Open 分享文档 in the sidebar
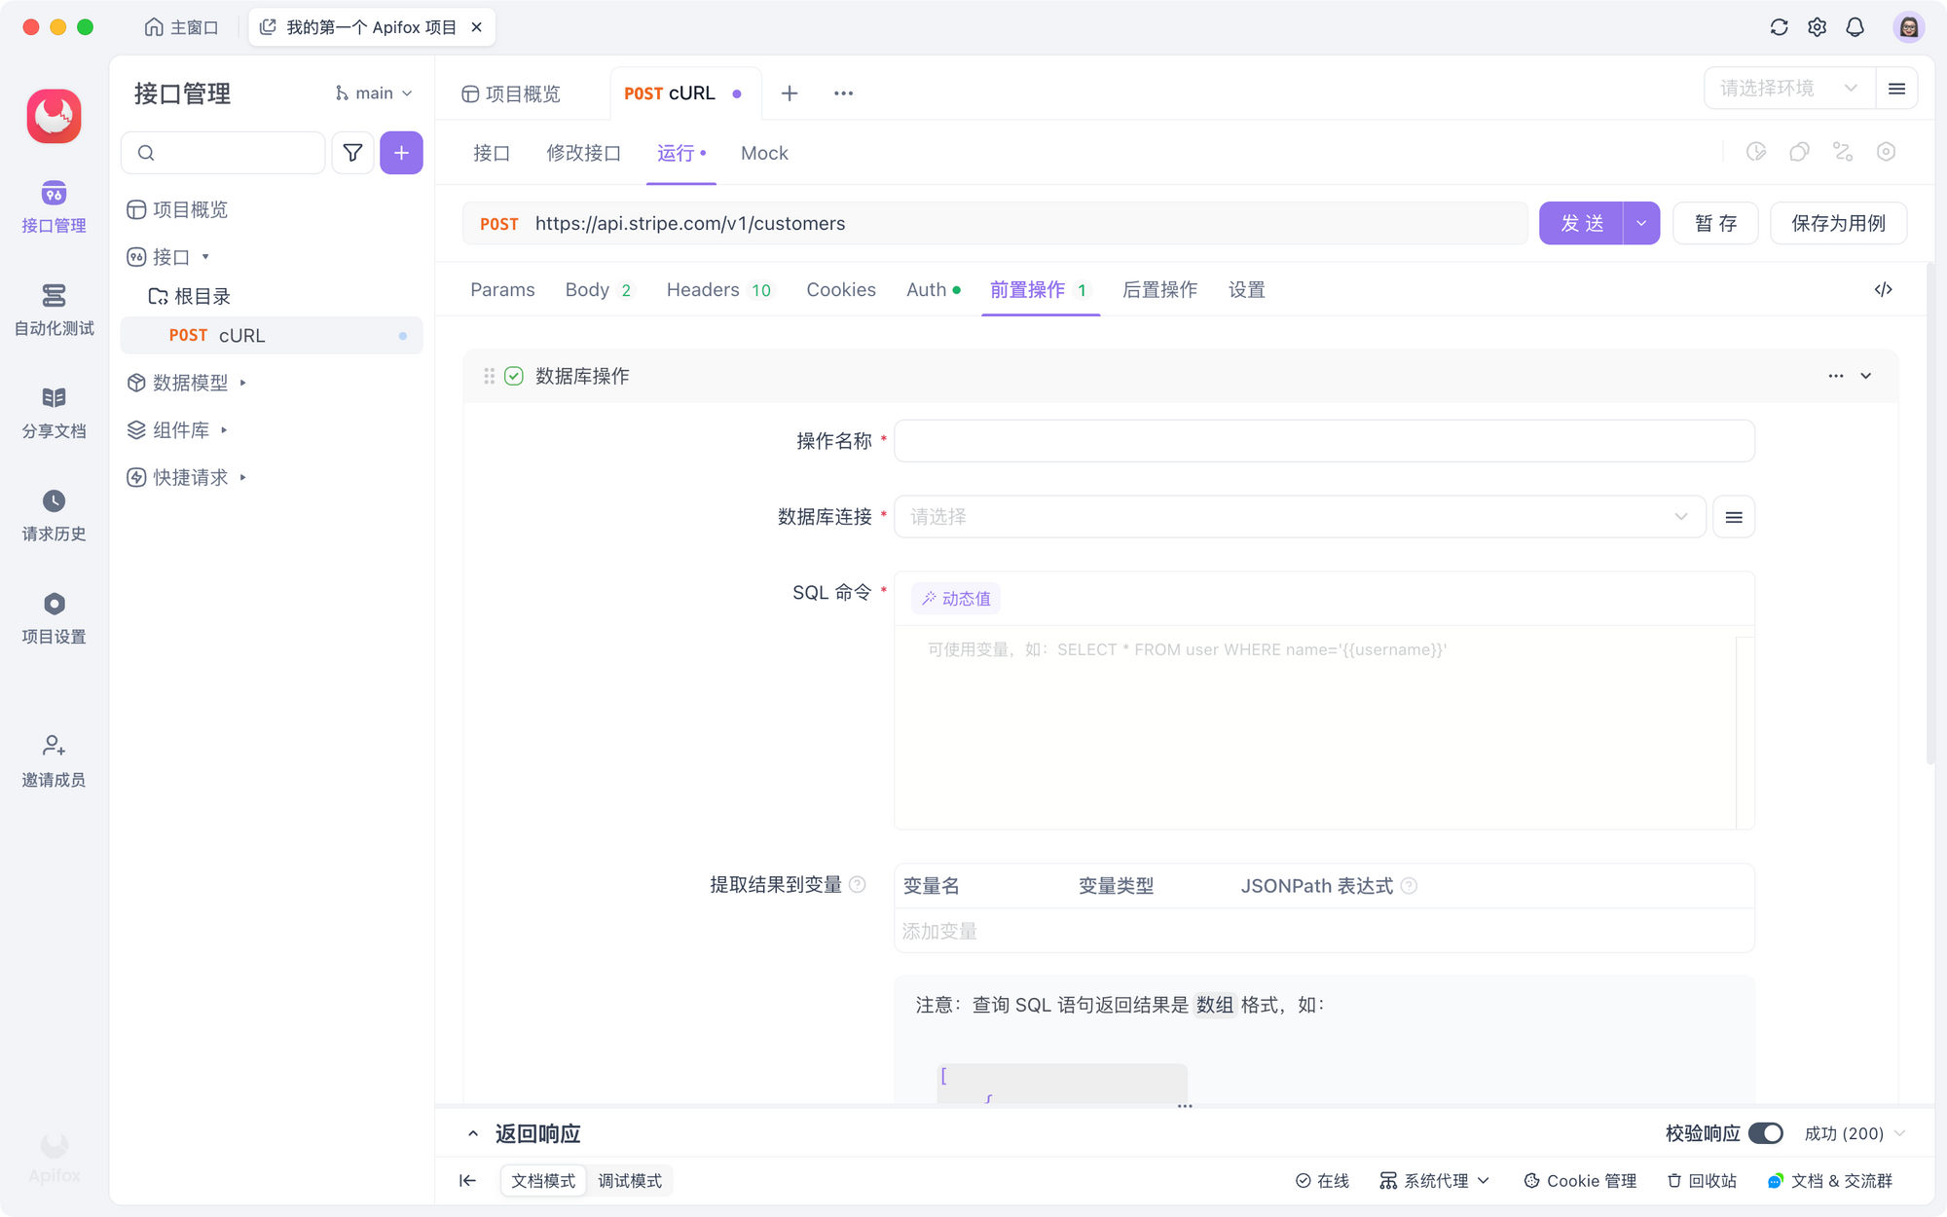This screenshot has width=1947, height=1217. click(54, 412)
